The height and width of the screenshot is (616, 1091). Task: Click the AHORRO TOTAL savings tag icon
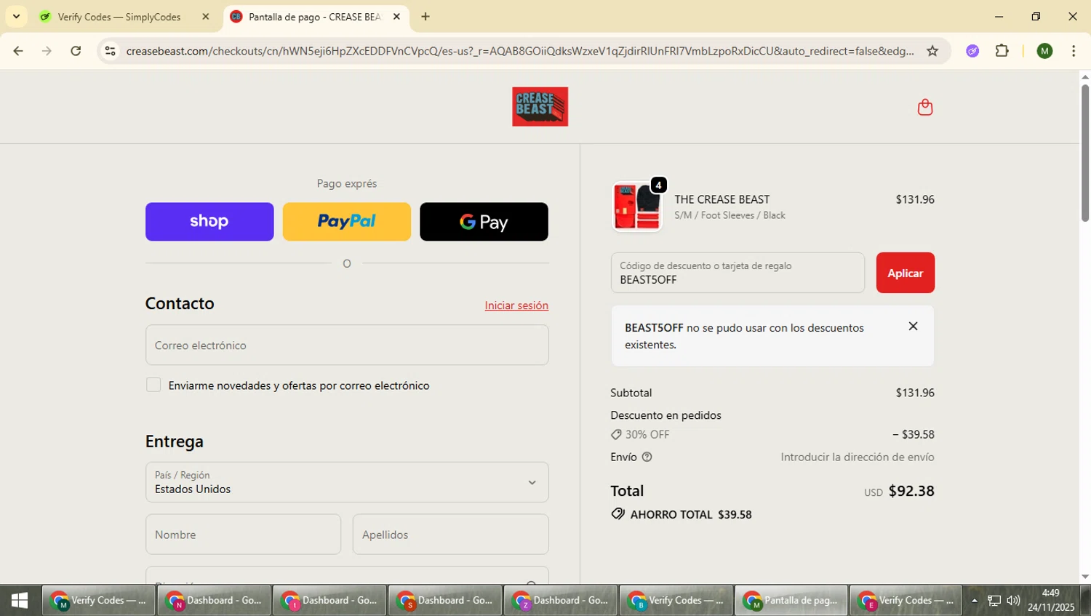[x=618, y=514]
